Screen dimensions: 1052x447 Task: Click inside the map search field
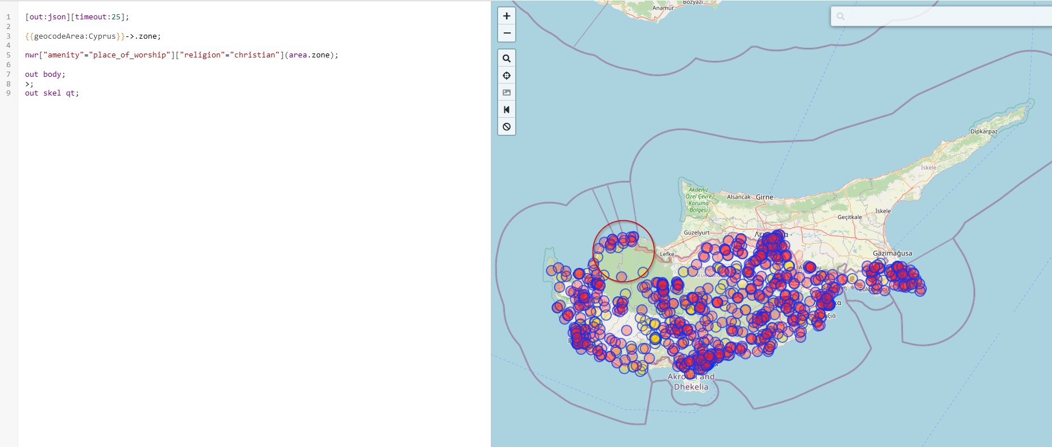coord(944,16)
